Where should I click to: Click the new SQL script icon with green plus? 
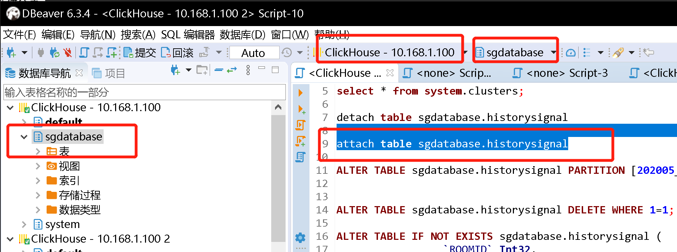click(x=112, y=52)
